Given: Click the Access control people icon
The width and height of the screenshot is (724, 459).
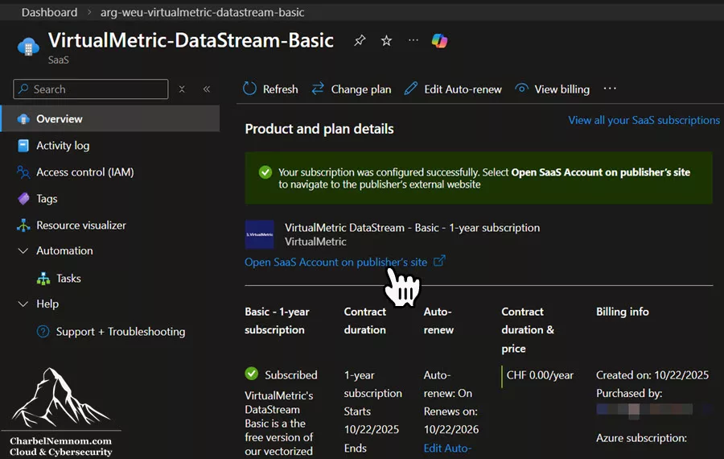Looking at the screenshot, I should (23, 172).
